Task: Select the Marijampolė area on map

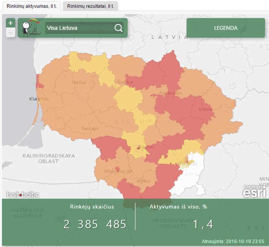Action: point(119,171)
